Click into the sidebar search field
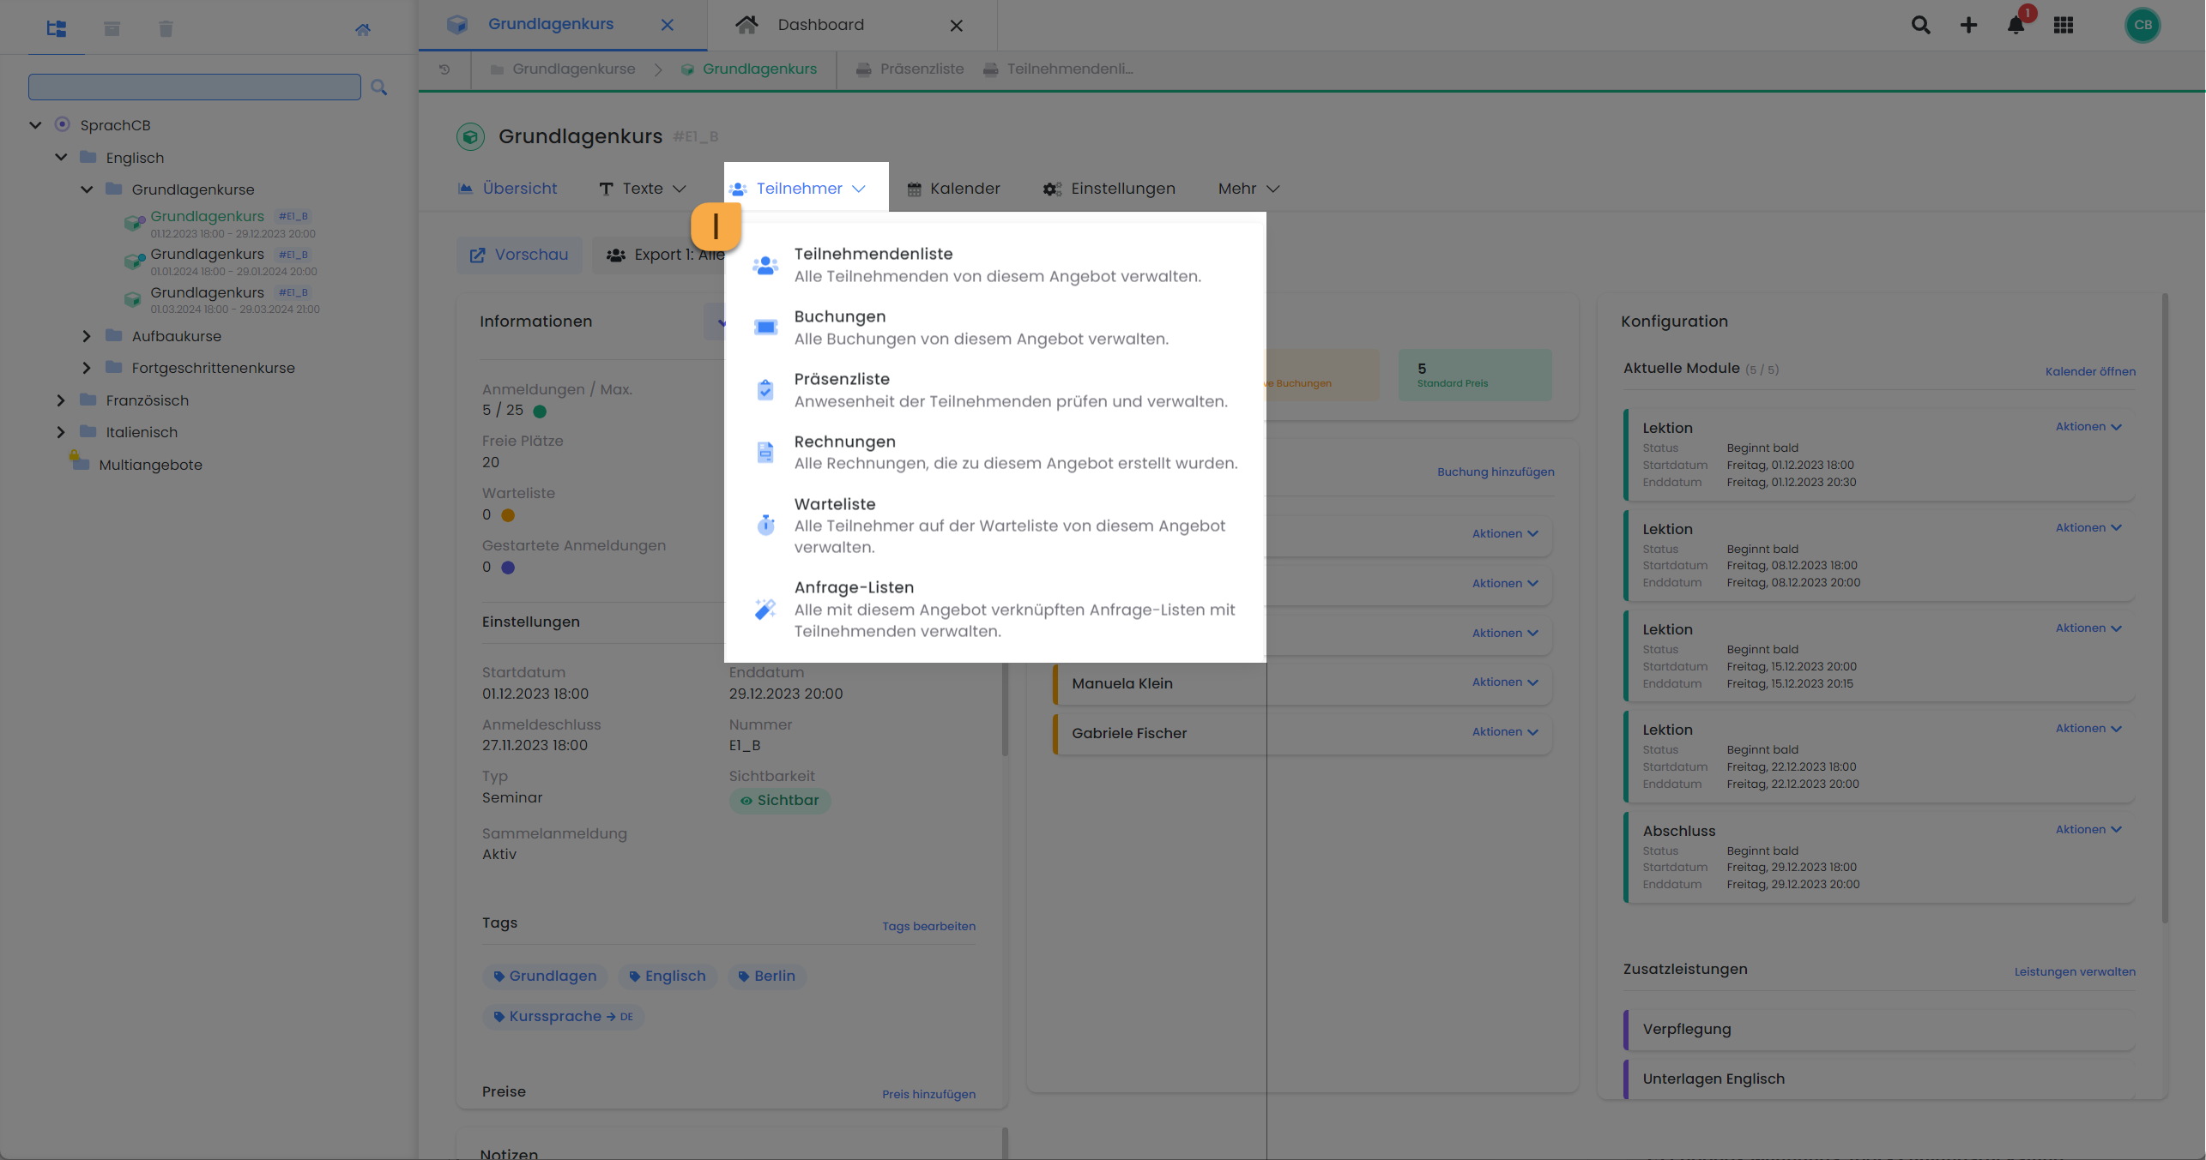The width and height of the screenshot is (2206, 1160). pyautogui.click(x=195, y=87)
